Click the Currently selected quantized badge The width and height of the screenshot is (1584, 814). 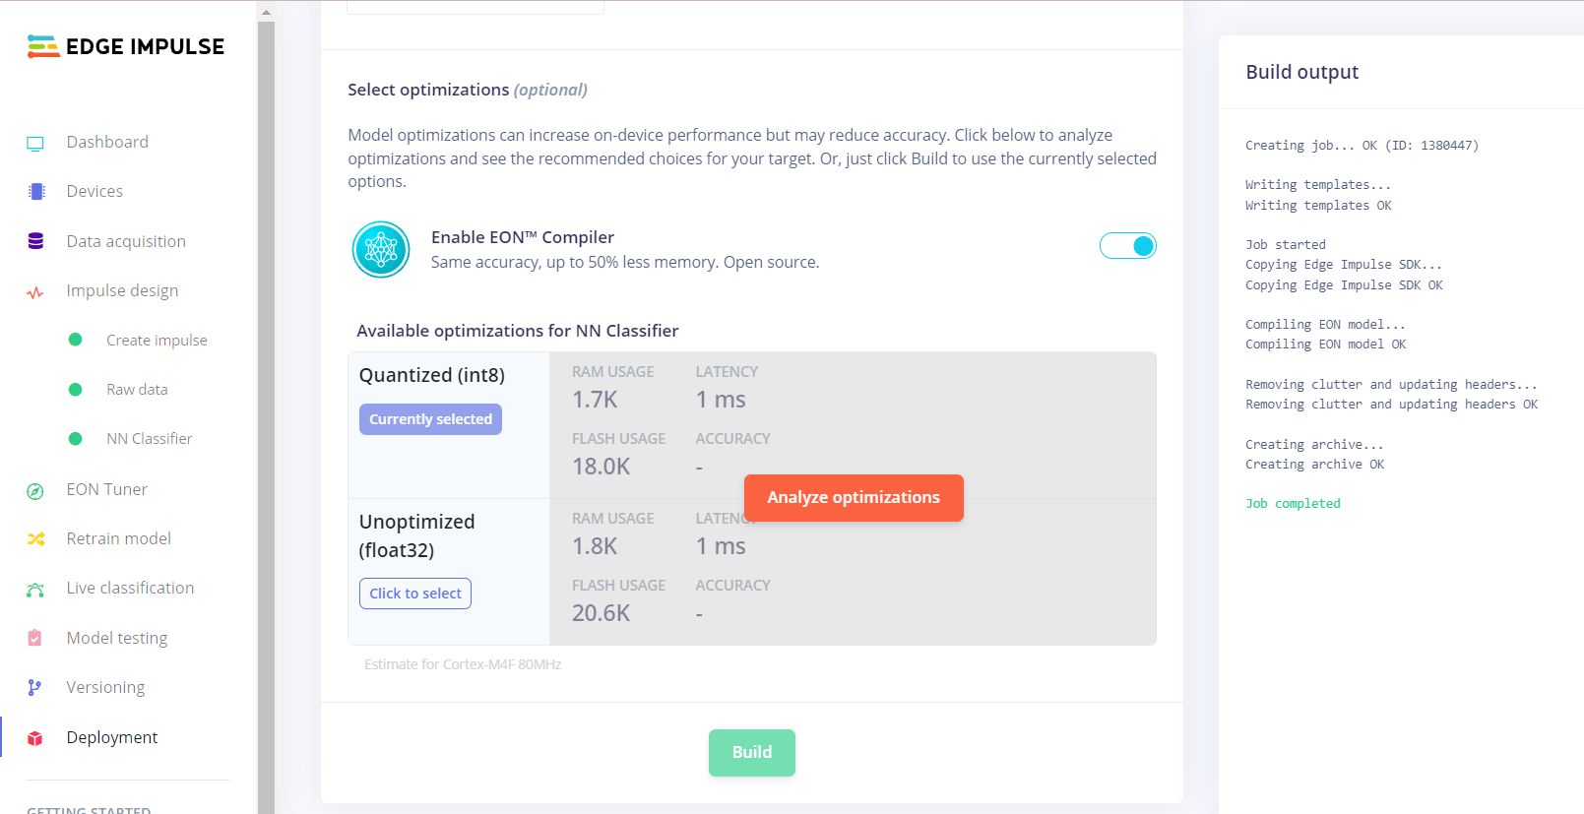pyautogui.click(x=430, y=419)
